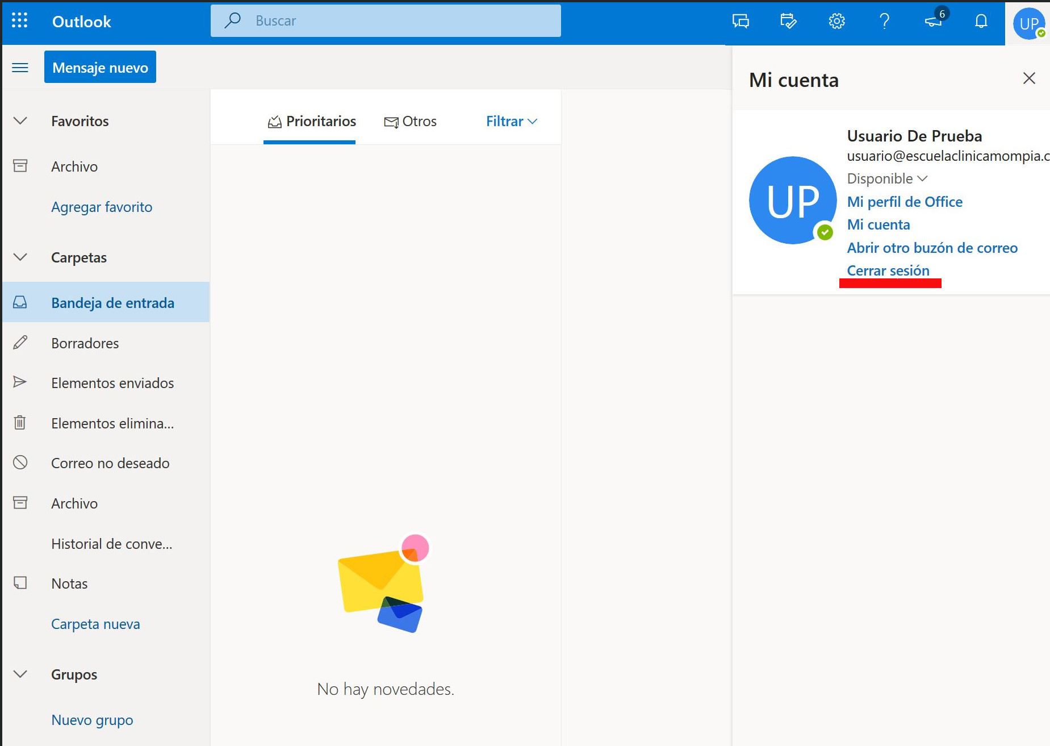Click Cerrar sesión to sign out
Viewport: 1050px width, 746px height.
888,270
